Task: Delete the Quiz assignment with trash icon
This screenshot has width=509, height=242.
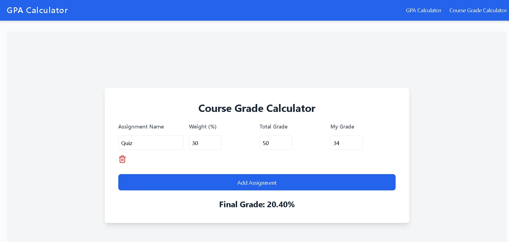Action: tap(122, 159)
